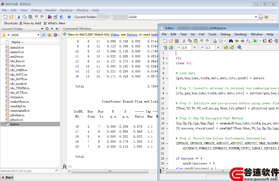Maximize the Current Folder panel

(47, 29)
